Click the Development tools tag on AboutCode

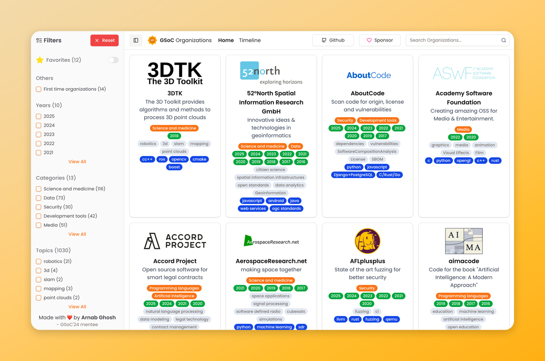378,120
